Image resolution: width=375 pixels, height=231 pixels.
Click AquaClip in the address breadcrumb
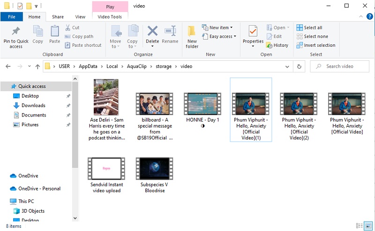pyautogui.click(x=136, y=66)
